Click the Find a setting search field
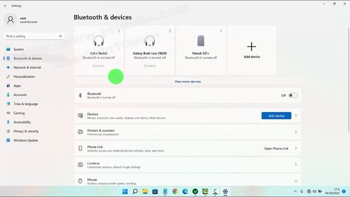The height and width of the screenshot is (197, 350). click(x=34, y=36)
